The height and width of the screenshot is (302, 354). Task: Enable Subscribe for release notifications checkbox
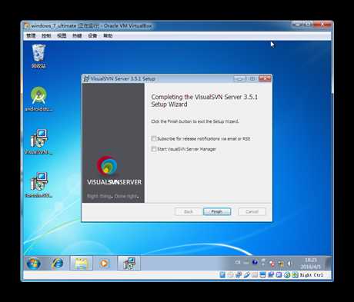pyautogui.click(x=154, y=138)
